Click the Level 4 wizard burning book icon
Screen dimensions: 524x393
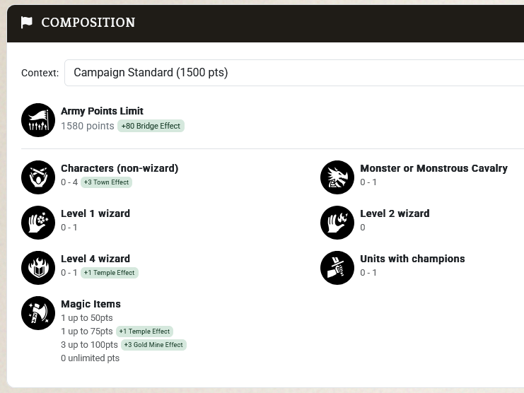[38, 268]
